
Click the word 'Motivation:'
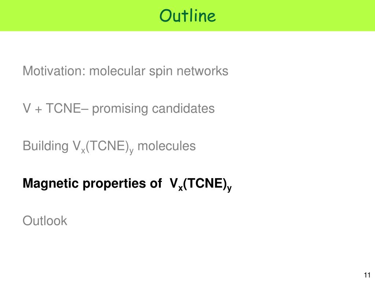54,71
